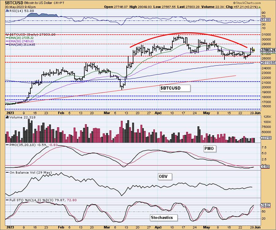Click the RSI area-chart icon

coord(7,11)
